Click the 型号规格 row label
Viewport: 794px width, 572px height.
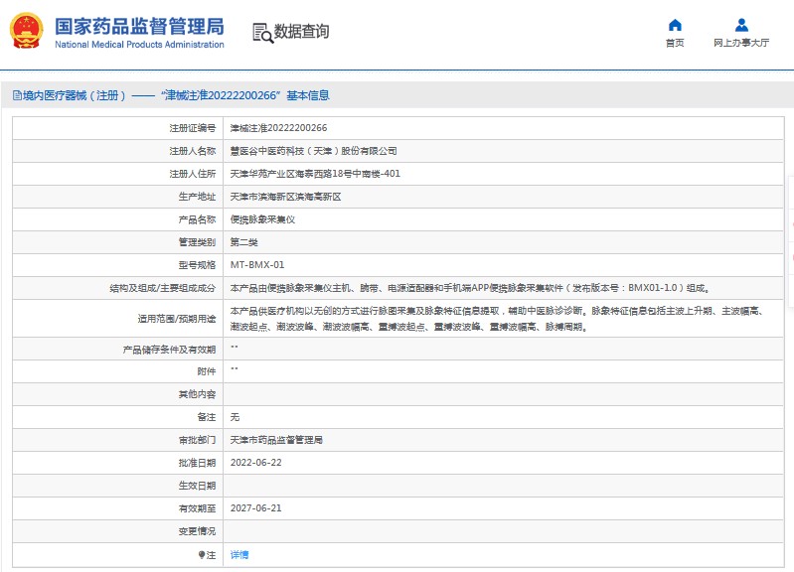(197, 265)
